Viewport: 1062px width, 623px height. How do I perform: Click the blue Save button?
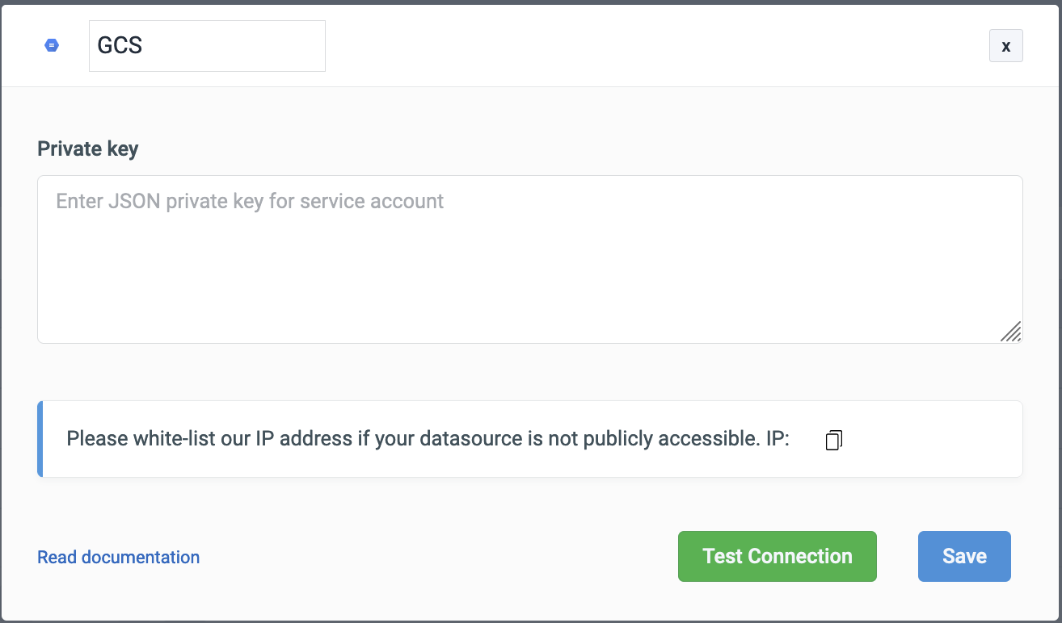[x=963, y=556]
